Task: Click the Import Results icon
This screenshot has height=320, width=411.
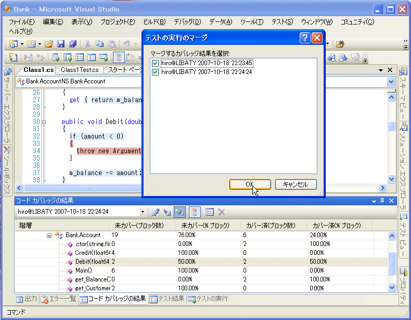Action: 167,212
